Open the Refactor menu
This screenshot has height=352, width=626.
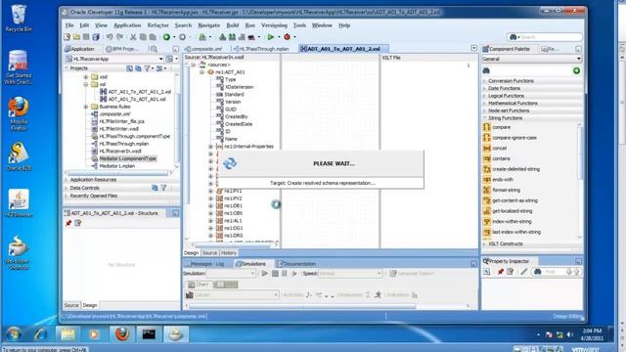point(158,25)
